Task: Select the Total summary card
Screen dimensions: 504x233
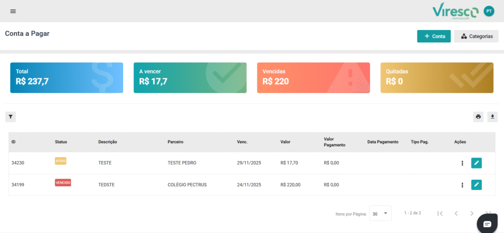Action: 67,78
